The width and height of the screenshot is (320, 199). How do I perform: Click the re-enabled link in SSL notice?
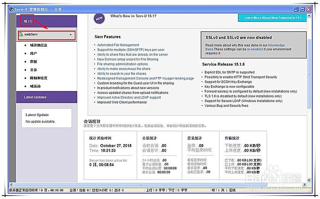[x=255, y=49]
